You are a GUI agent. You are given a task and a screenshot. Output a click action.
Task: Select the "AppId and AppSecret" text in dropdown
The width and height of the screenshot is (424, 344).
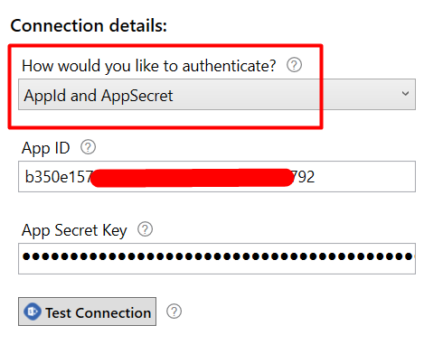click(x=99, y=96)
